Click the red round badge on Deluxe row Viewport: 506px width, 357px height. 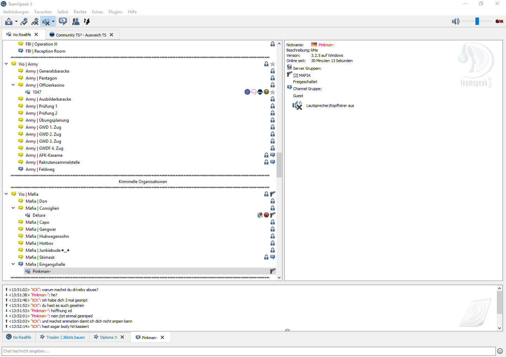tap(266, 215)
